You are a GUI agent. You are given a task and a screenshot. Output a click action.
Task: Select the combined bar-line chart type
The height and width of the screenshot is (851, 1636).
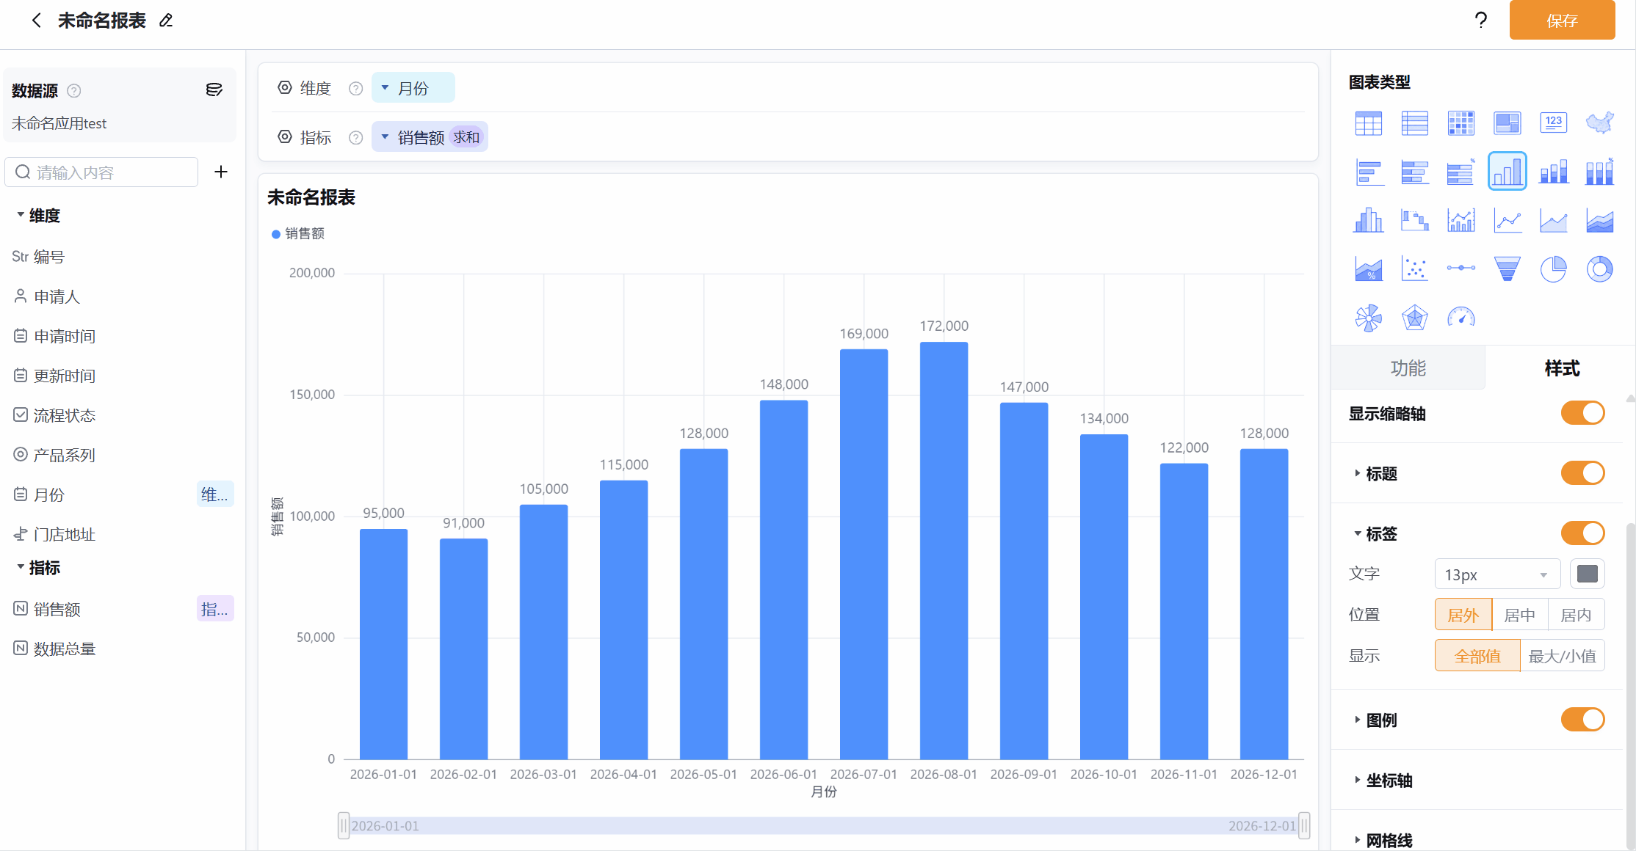tap(1461, 220)
